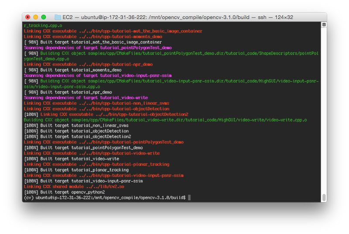Click 'Scanning dependencies of target tutorial_video-input-psnr-ssim' line
Screen dimensions: 349x234
click(98, 75)
